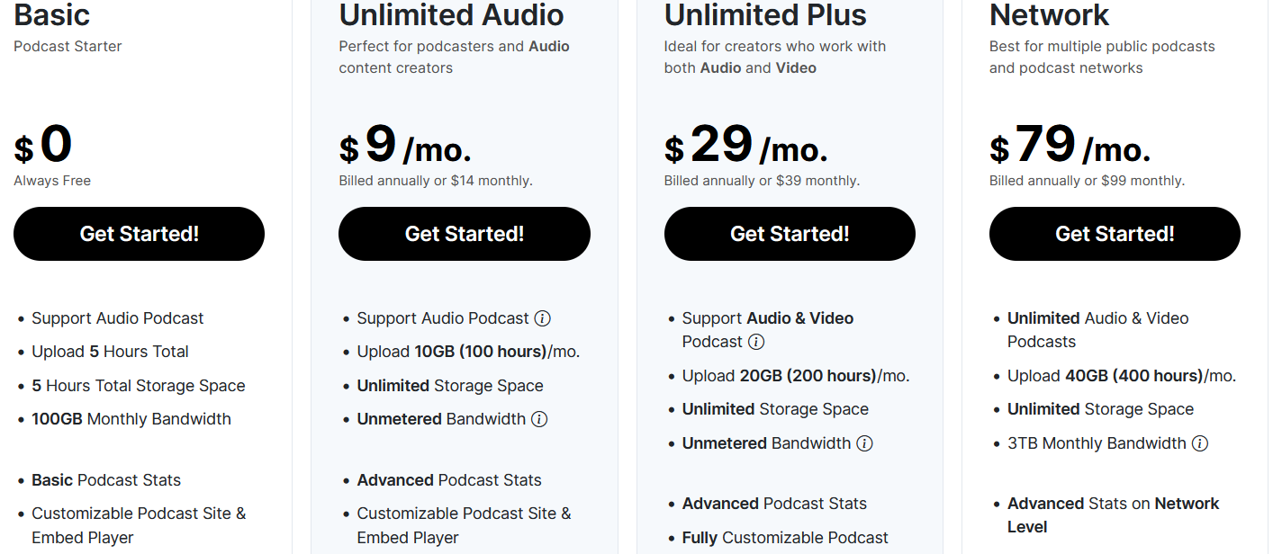Image resolution: width=1273 pixels, height=554 pixels.
Task: Get Started on the Unlimited Audio plan
Action: coord(464,234)
